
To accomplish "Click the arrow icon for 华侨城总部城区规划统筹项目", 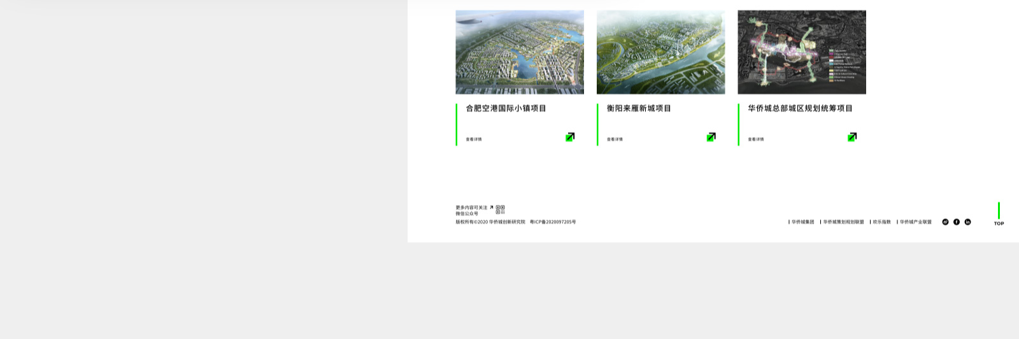I will 852,137.
